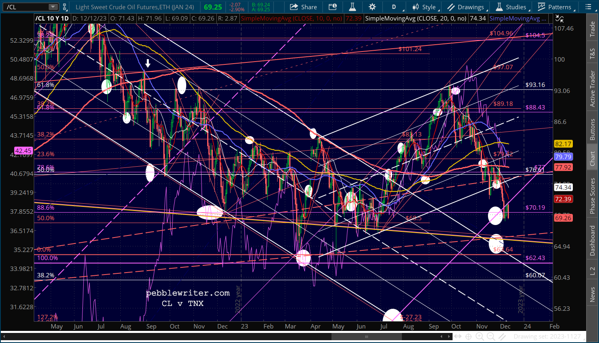Click the /CL 10 Y 1D chart title
Viewport: 599px width, 343px height.
52,19
